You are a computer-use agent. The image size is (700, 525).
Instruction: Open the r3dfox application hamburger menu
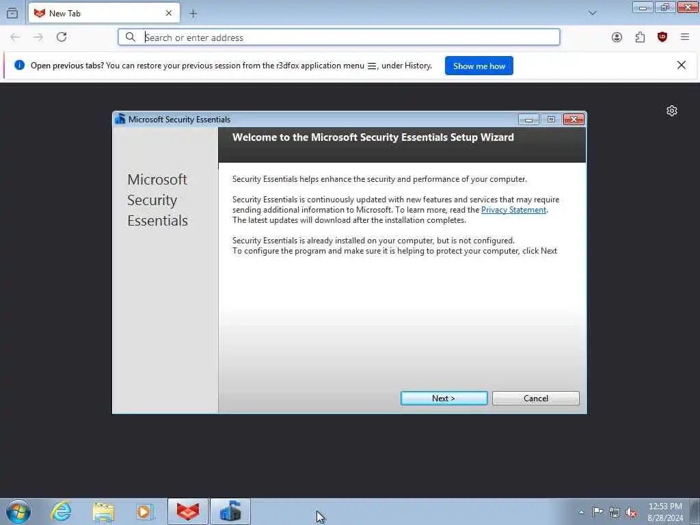[x=685, y=37]
